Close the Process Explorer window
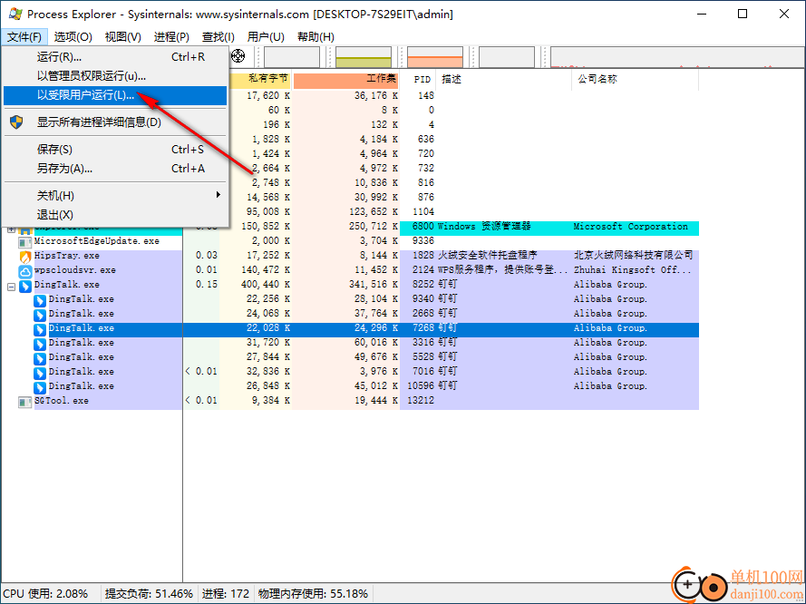806x604 pixels. coord(784,14)
